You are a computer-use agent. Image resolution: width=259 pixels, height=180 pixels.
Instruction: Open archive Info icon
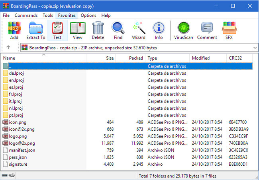tap(159, 30)
